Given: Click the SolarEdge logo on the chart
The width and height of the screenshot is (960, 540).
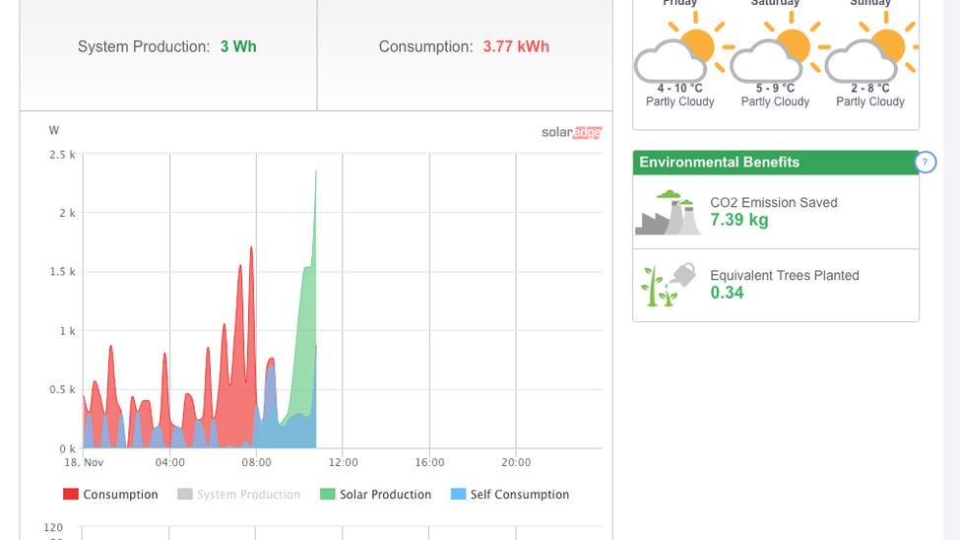Looking at the screenshot, I should coord(572,132).
